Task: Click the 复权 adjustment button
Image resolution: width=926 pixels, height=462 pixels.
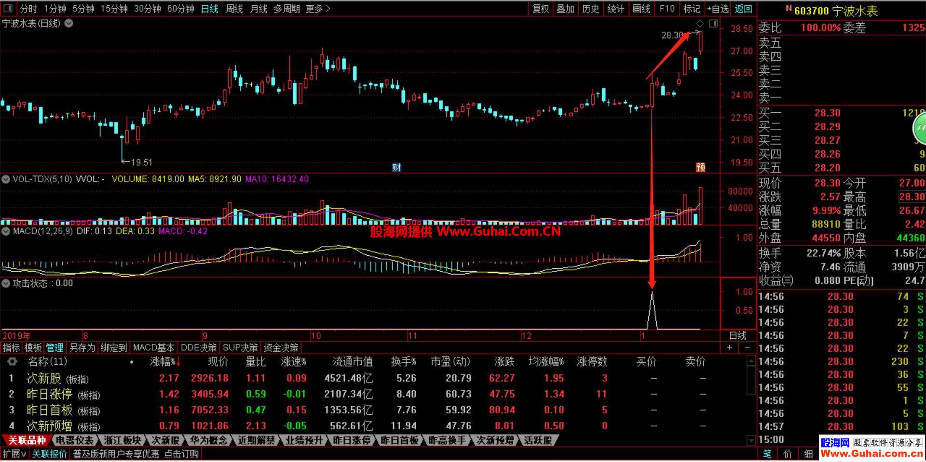Action: (x=541, y=9)
